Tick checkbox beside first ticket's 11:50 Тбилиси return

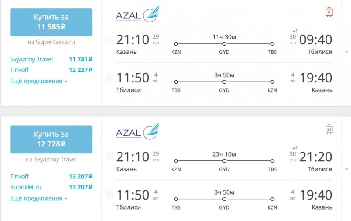click(x=109, y=78)
